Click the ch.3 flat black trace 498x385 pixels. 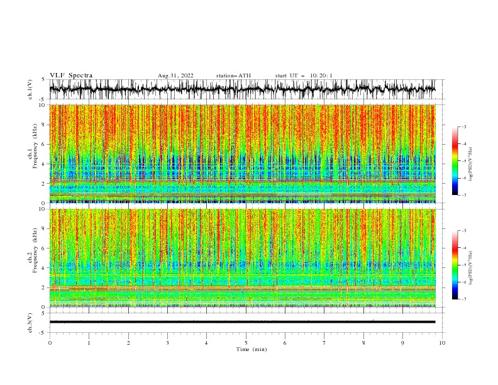[x=242, y=322]
